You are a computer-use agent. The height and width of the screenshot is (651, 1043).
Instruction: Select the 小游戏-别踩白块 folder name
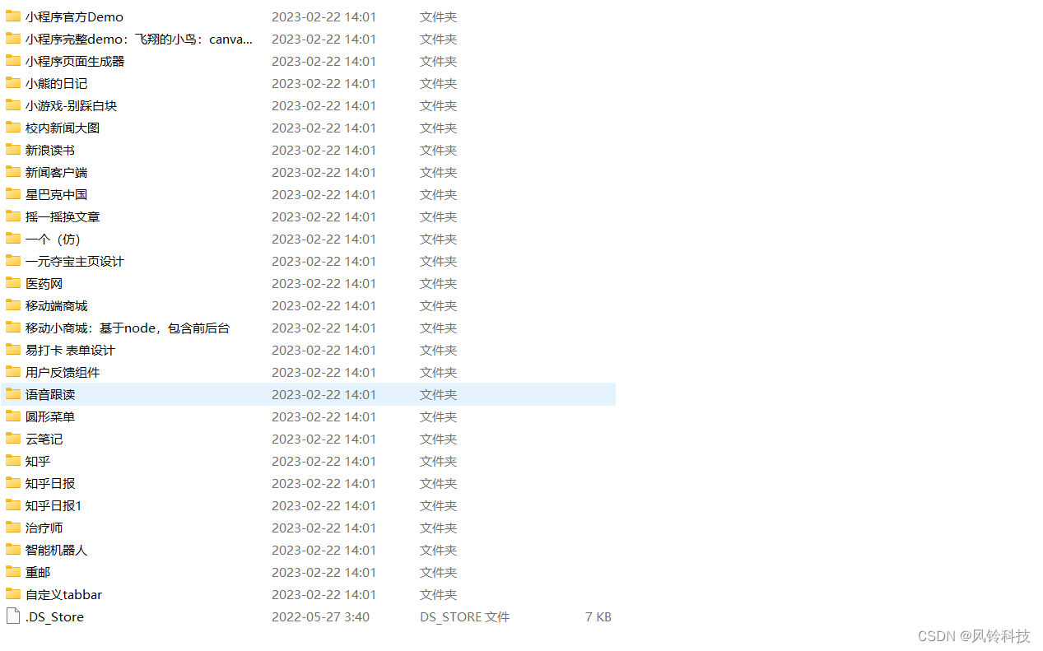[72, 105]
